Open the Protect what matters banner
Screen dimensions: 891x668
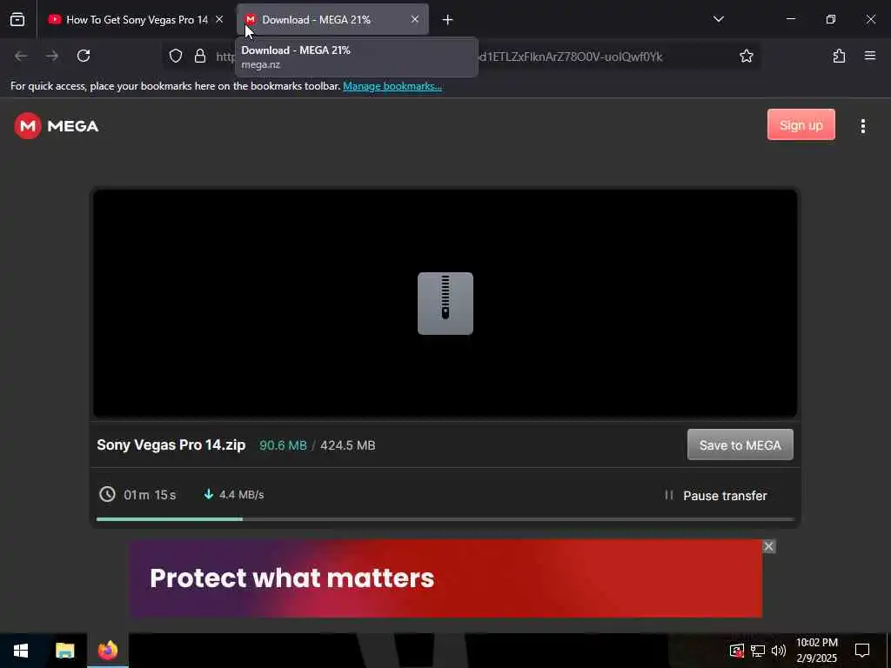coord(445,578)
